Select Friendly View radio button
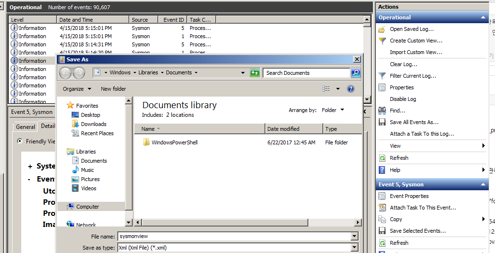Screen dimensions: 495x253 [x=20, y=141]
